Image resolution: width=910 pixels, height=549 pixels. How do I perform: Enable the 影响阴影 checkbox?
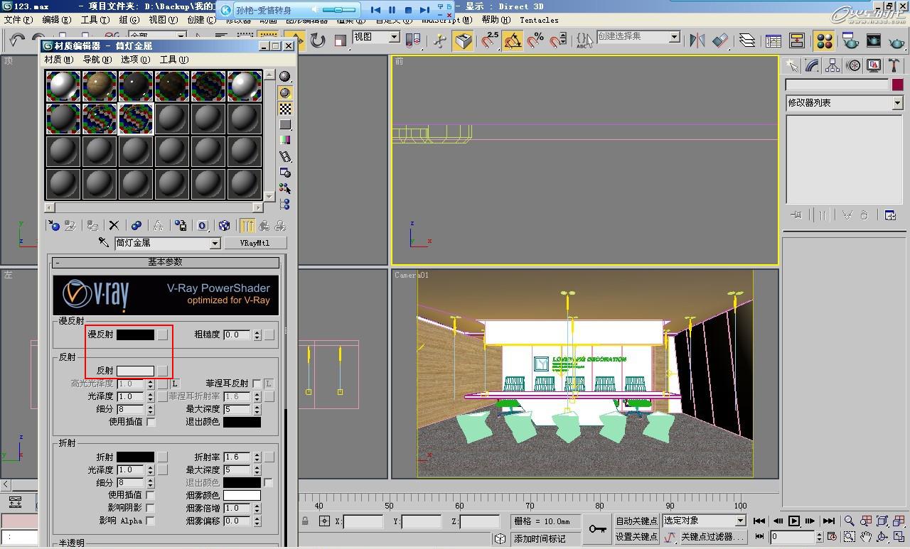click(151, 508)
